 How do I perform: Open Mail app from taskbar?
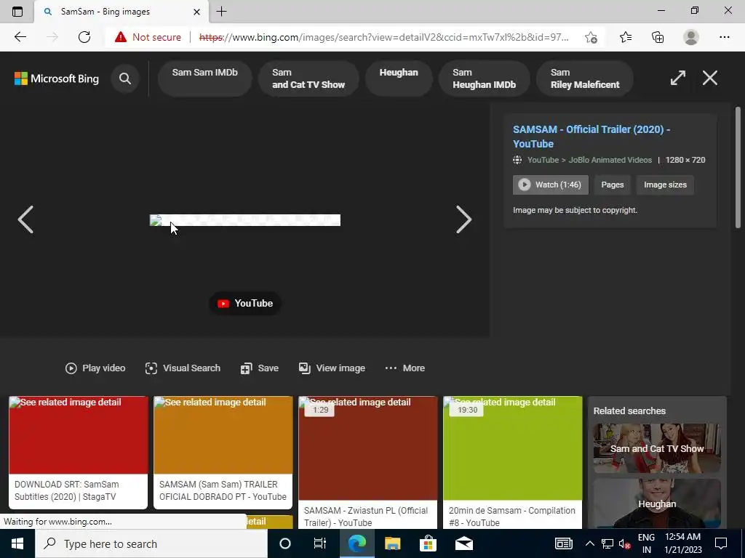click(x=463, y=543)
